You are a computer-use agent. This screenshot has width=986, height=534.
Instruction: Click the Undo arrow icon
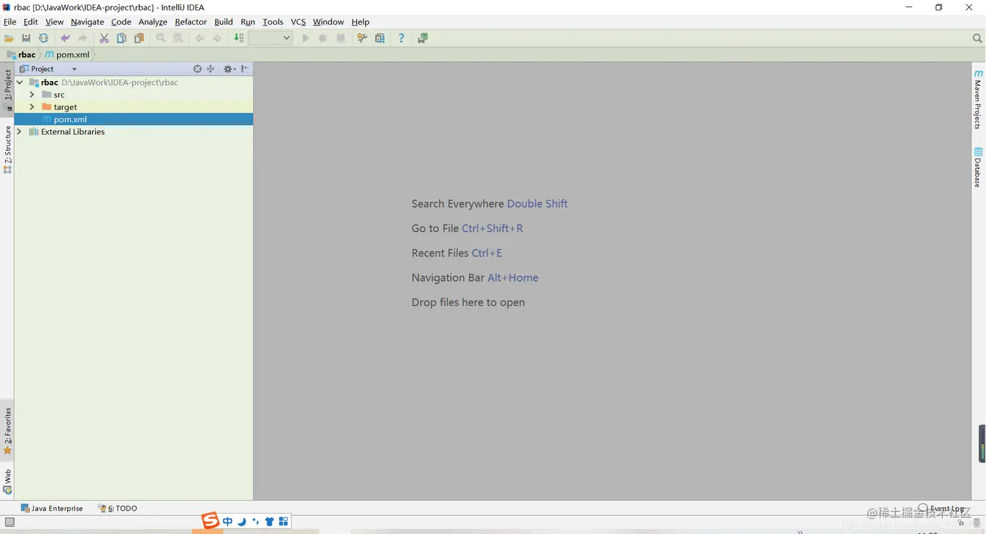point(65,38)
